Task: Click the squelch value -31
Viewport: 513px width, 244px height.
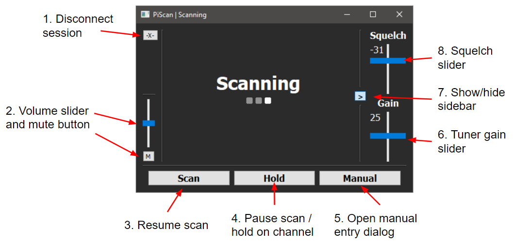Action: (x=377, y=50)
